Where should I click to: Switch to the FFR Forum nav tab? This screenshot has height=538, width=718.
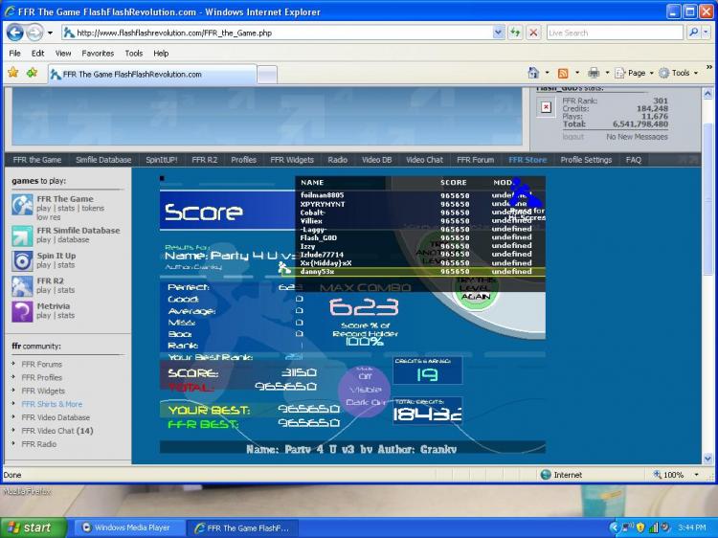475,160
